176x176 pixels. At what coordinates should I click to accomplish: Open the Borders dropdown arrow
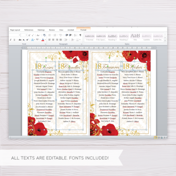(80, 40)
